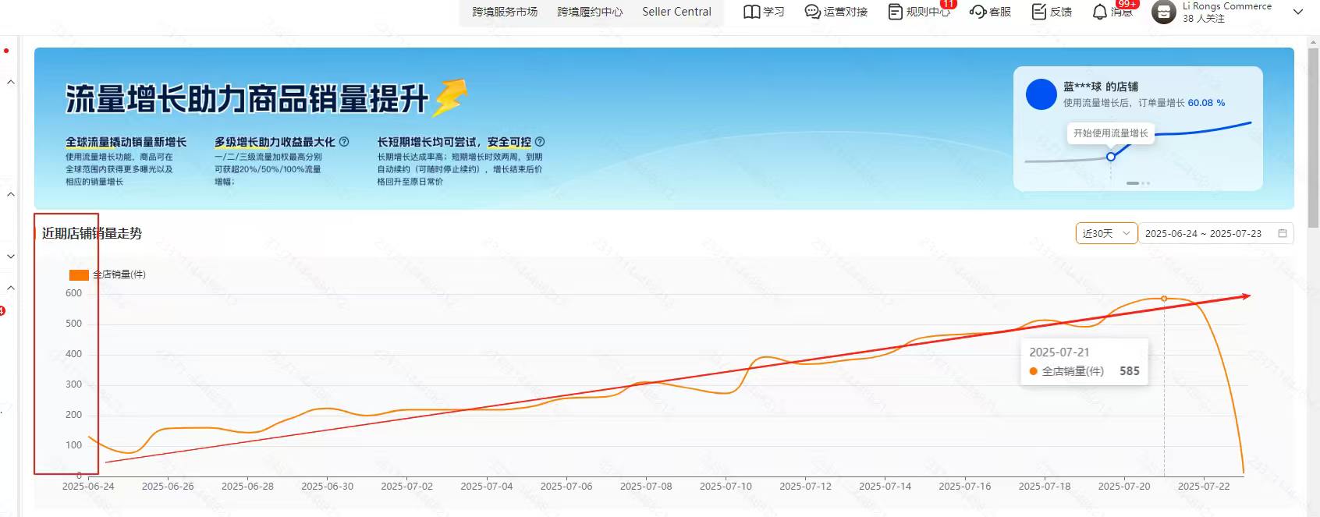Open the calendar icon in date range

point(1282,233)
